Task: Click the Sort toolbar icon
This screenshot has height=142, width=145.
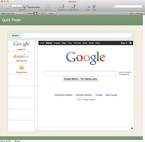Action: click(x=94, y=6)
